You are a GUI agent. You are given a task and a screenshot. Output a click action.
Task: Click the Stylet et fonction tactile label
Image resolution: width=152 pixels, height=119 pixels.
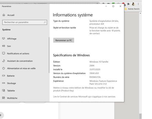coord(65,28)
